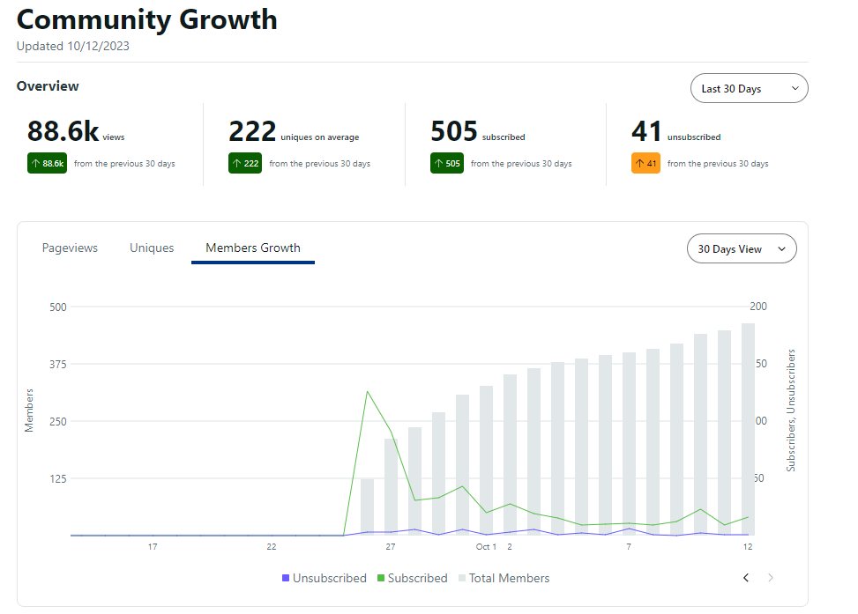Click the 250 members axis value
858x614 pixels.
(x=58, y=422)
